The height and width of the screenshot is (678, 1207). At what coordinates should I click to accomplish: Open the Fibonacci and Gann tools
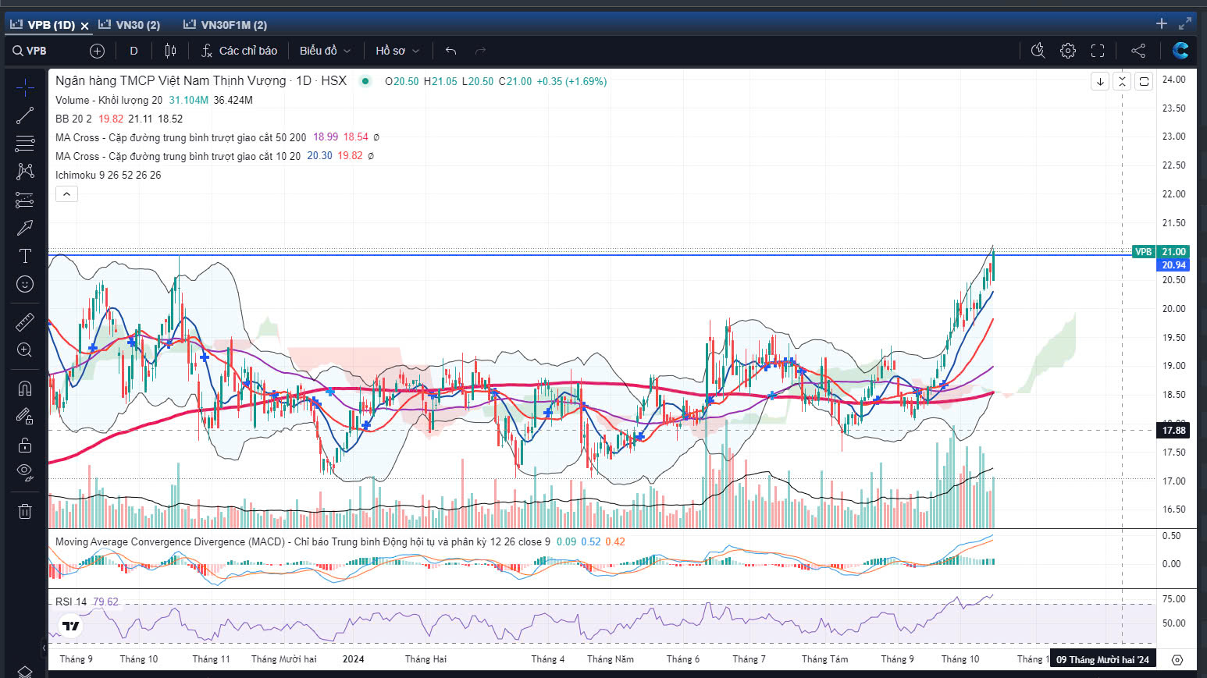pyautogui.click(x=25, y=144)
